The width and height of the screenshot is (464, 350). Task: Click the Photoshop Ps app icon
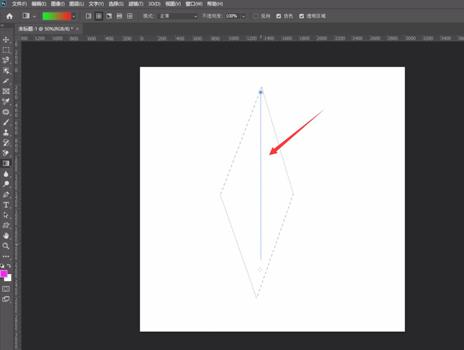tap(4, 4)
